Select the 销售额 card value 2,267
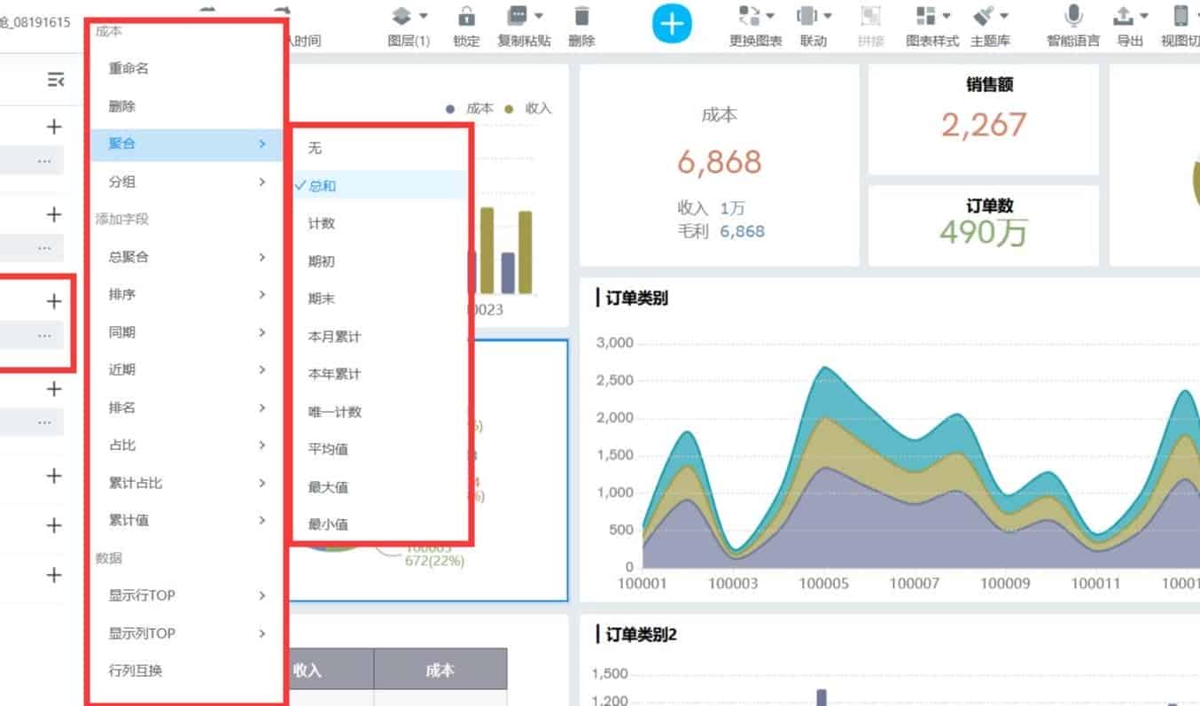 (984, 125)
